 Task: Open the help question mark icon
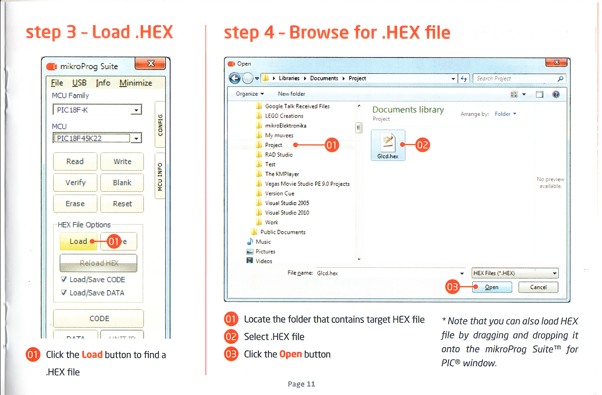point(556,94)
